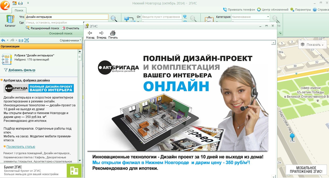Click the АртБригада banner thumbnail in list
This screenshot has width=329, height=178.
39,88
